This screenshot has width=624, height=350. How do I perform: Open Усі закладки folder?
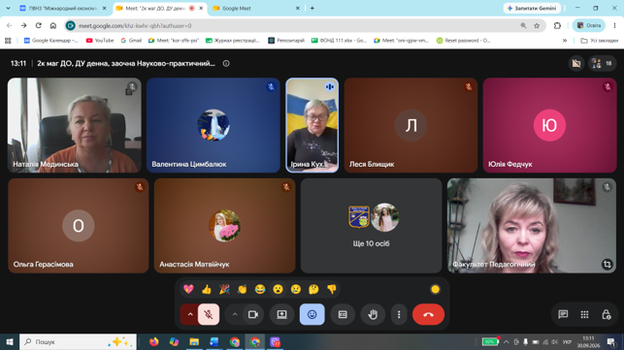tap(600, 40)
